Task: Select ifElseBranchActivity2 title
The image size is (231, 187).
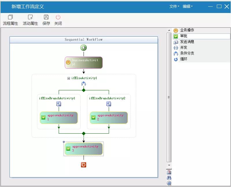Action: [x=107, y=98]
